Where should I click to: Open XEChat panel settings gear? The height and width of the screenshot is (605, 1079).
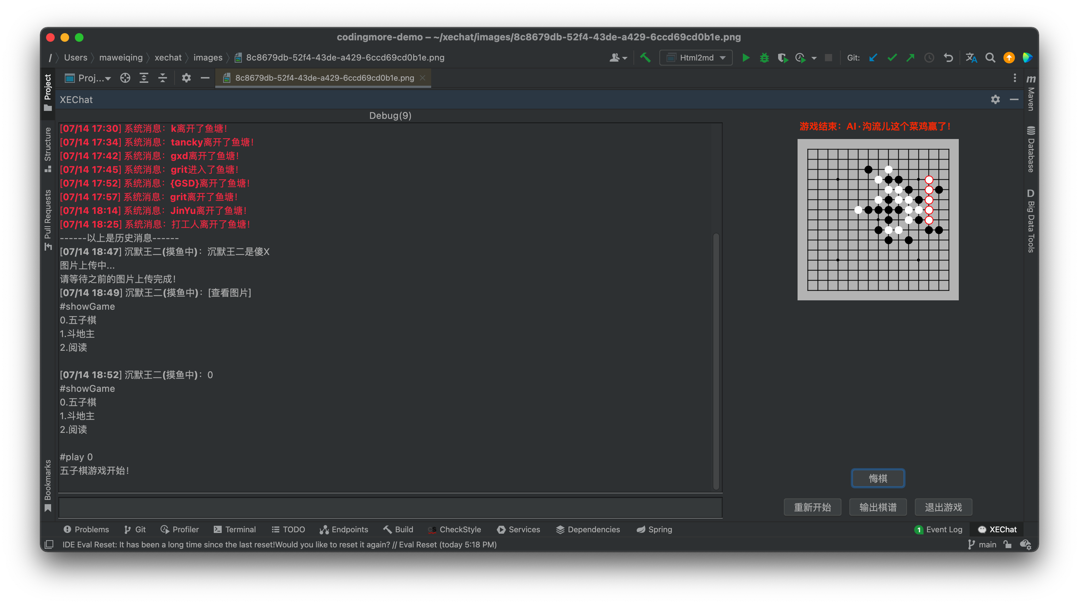pos(995,100)
